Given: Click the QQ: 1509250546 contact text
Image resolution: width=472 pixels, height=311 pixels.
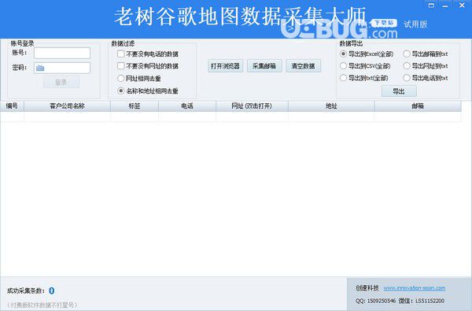Looking at the screenshot, I should tap(376, 301).
